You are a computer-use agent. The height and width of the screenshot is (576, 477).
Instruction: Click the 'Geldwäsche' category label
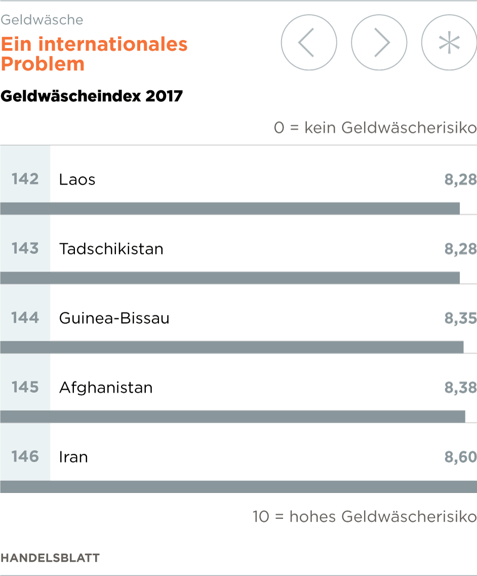tap(42, 20)
